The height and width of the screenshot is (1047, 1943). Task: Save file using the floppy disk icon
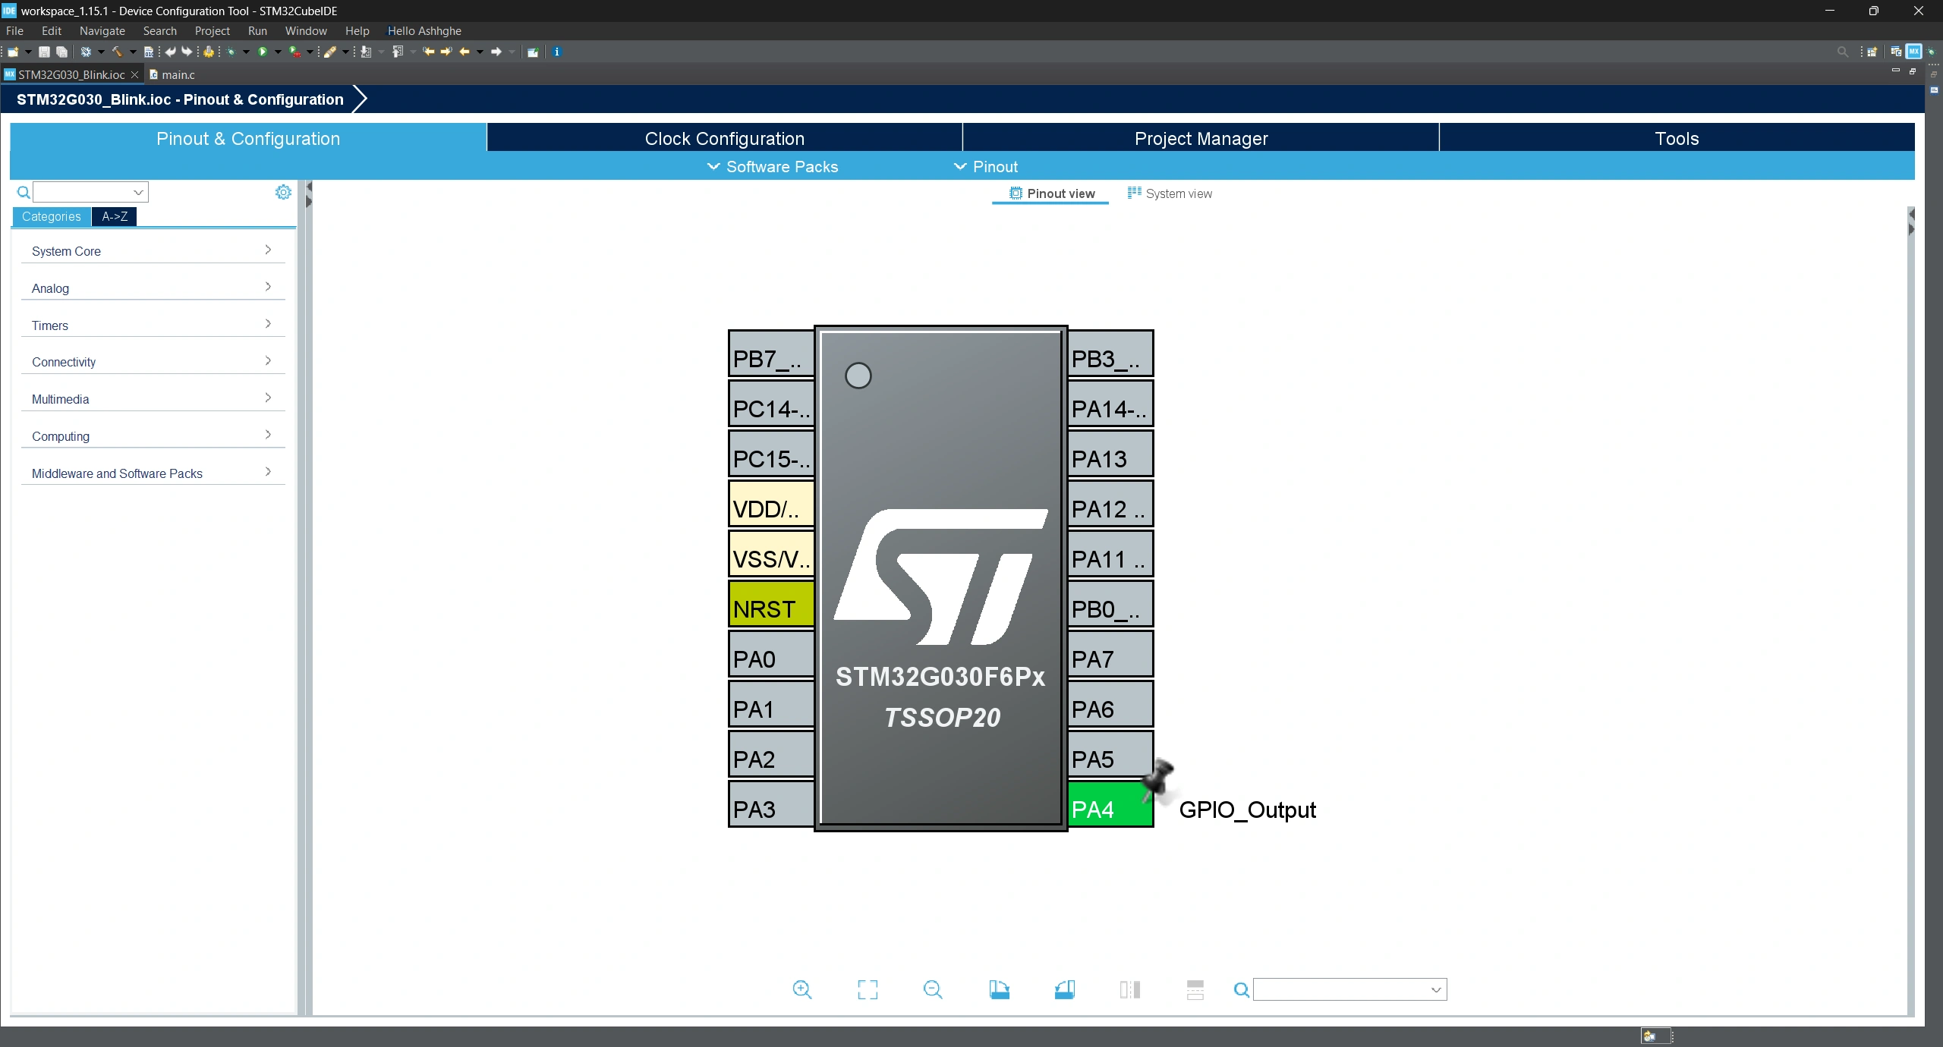point(44,52)
